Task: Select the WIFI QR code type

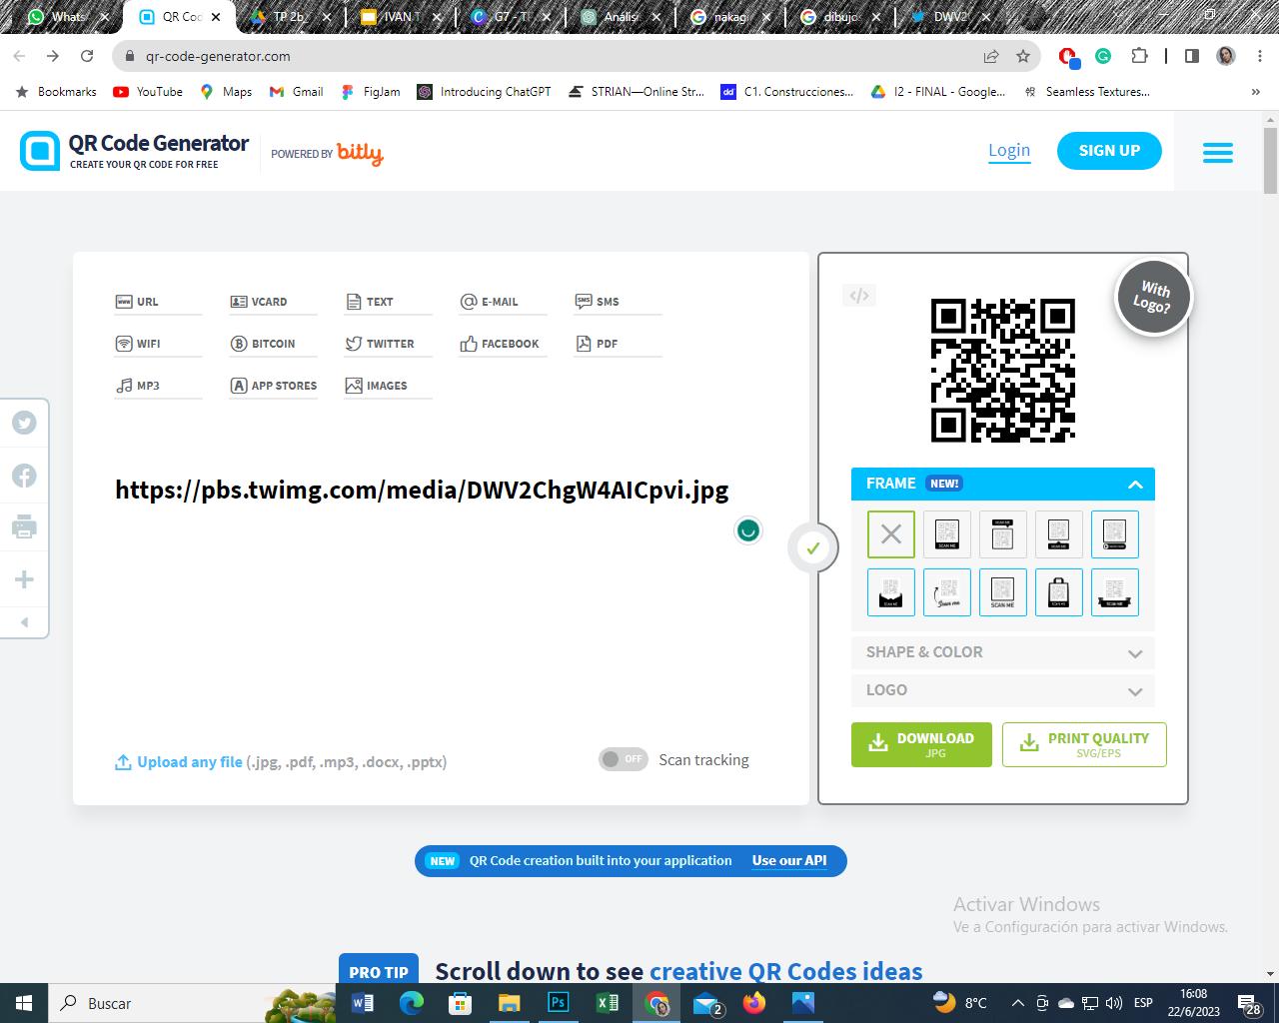Action: click(x=158, y=344)
